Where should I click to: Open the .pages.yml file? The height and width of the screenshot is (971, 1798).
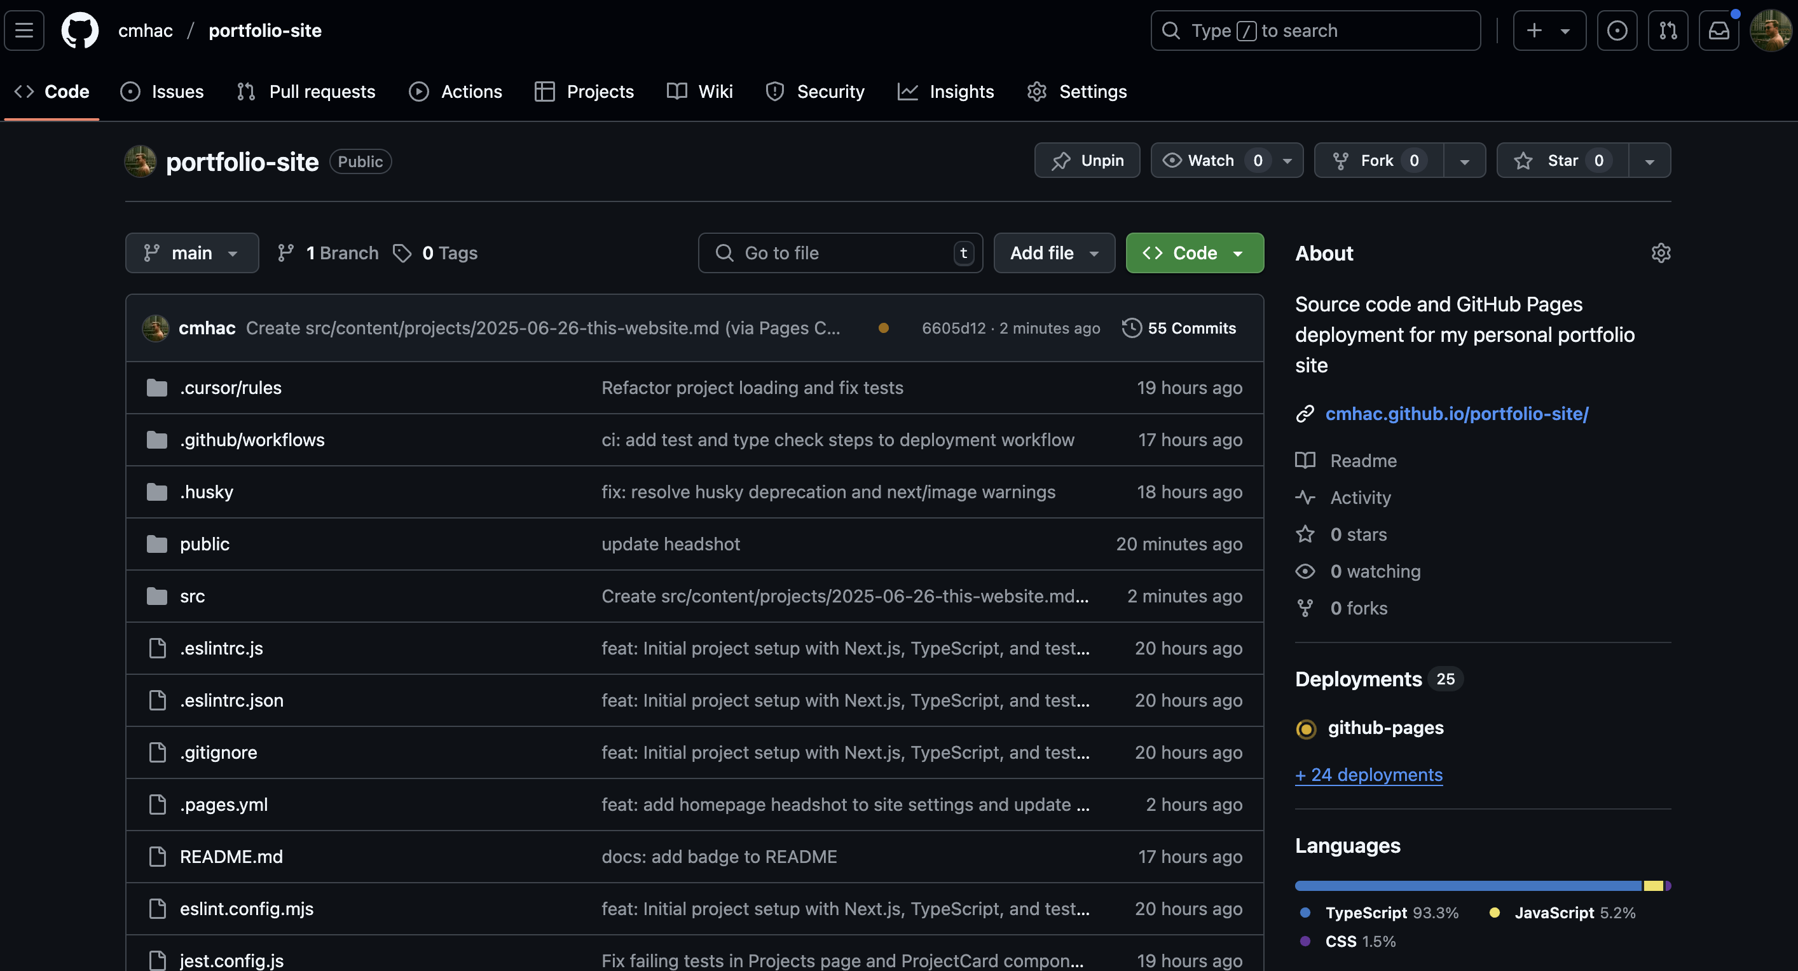click(x=223, y=805)
